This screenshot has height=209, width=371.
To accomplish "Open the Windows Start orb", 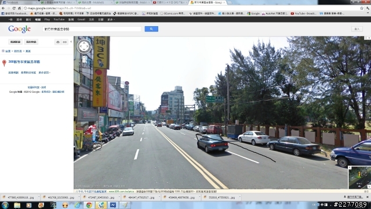I will [x=5, y=205].
